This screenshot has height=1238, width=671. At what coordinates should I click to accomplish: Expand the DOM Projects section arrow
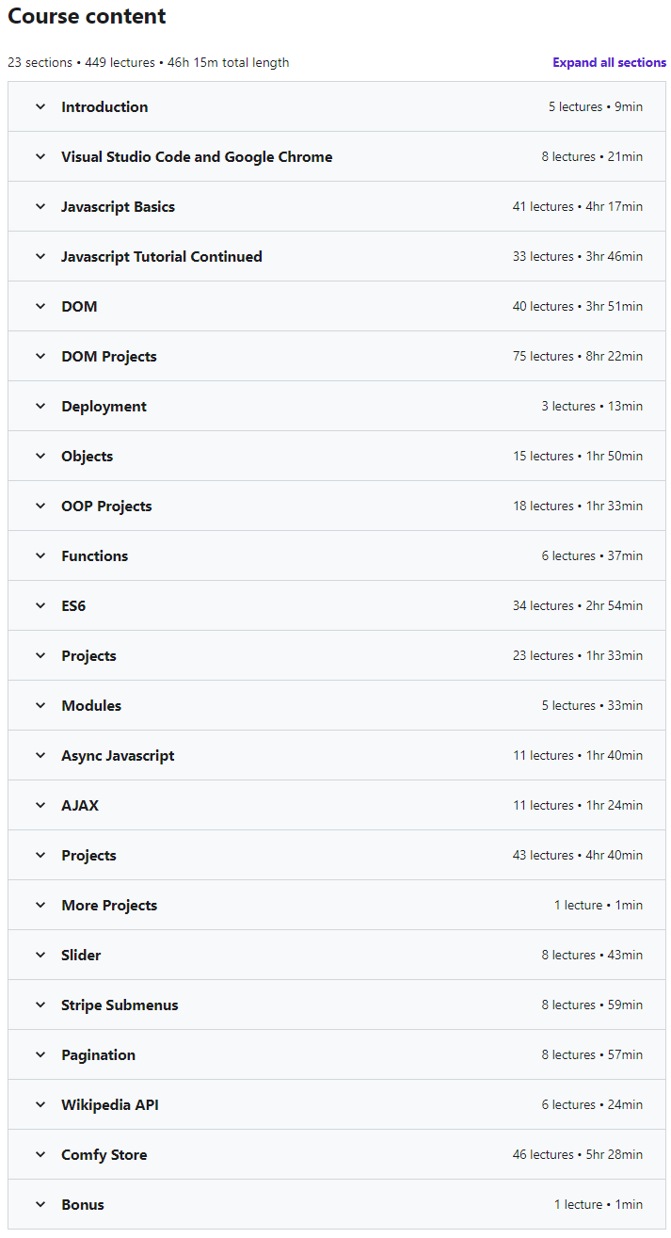pyautogui.click(x=40, y=357)
